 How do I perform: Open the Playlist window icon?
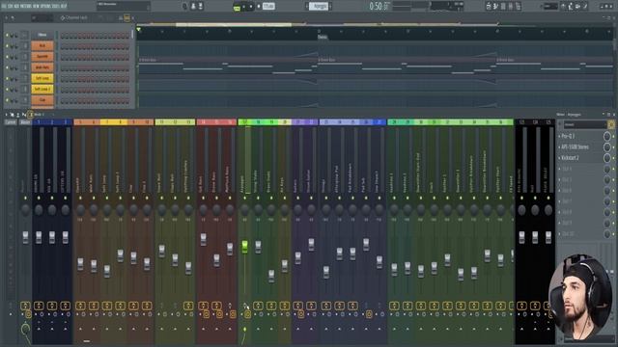[x=489, y=6]
